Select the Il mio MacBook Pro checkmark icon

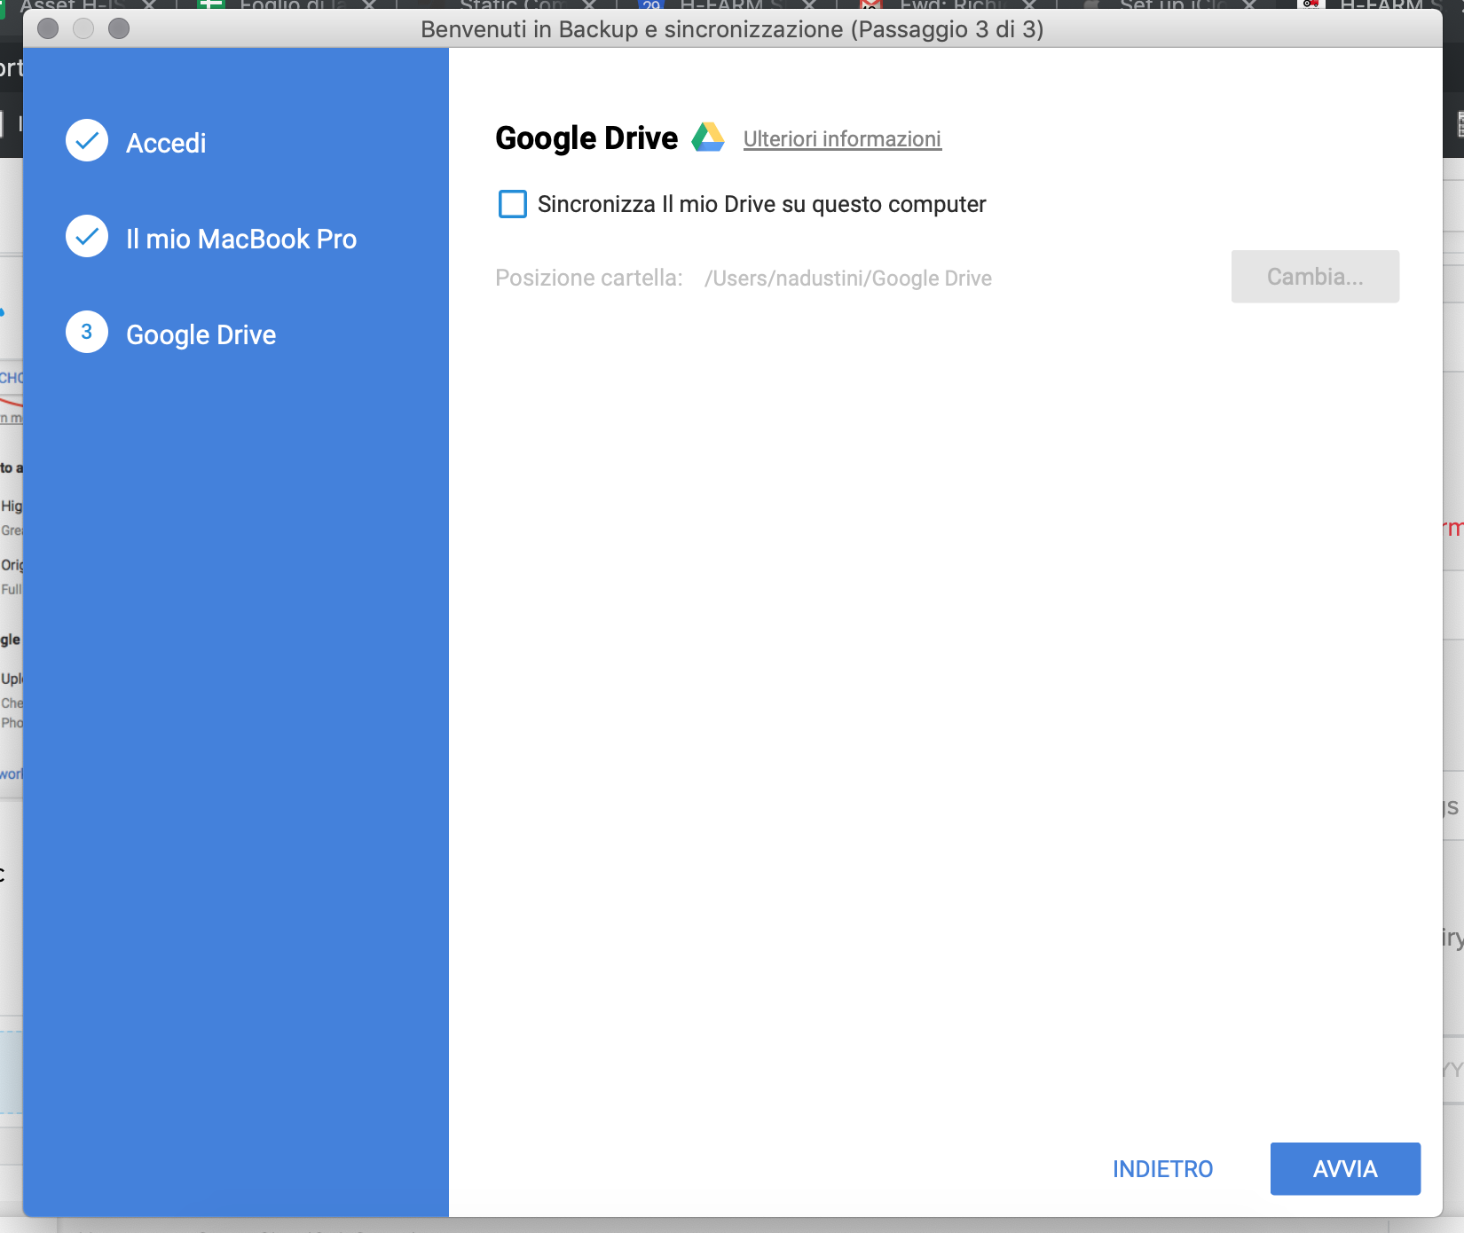click(87, 236)
